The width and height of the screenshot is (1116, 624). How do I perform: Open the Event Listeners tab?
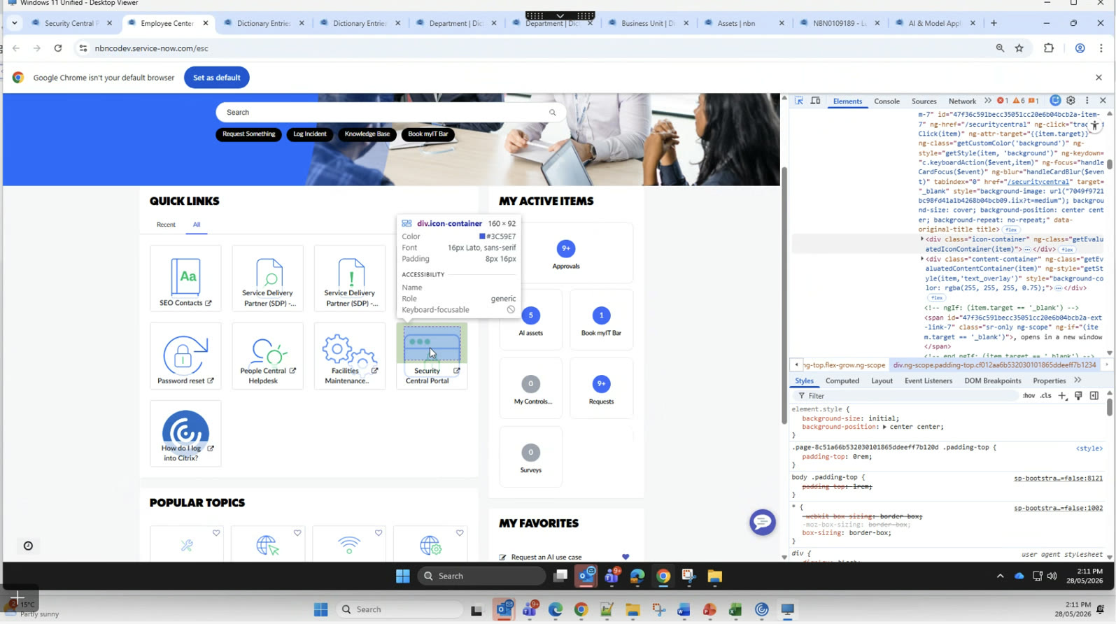[x=928, y=381]
